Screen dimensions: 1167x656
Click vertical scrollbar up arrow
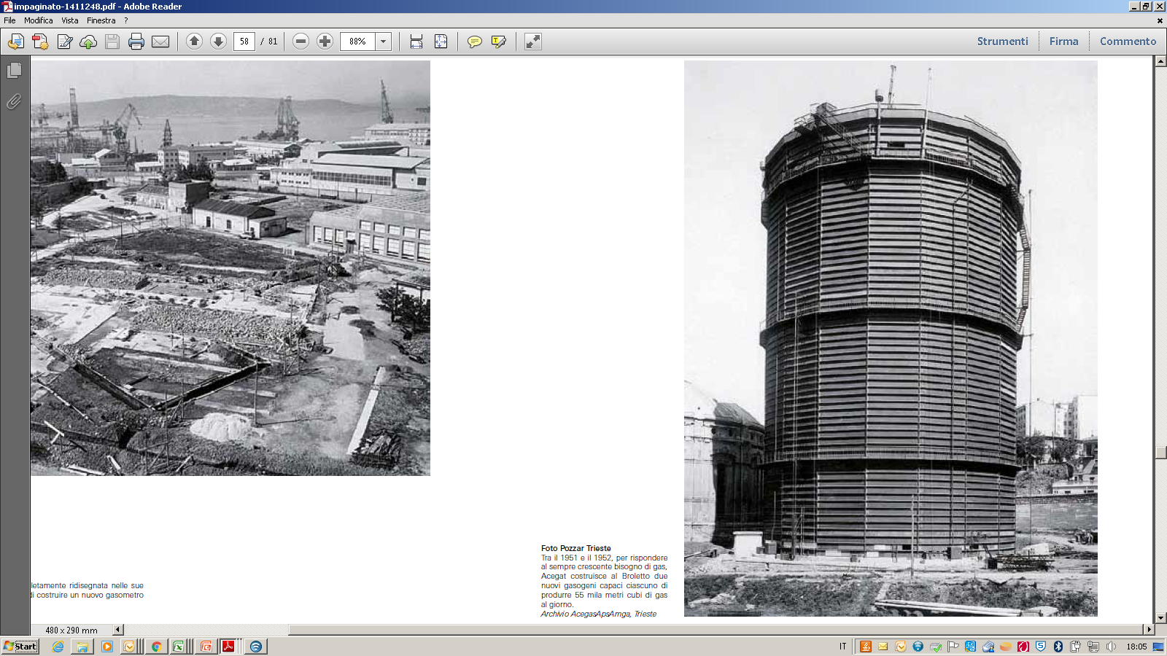click(1161, 61)
